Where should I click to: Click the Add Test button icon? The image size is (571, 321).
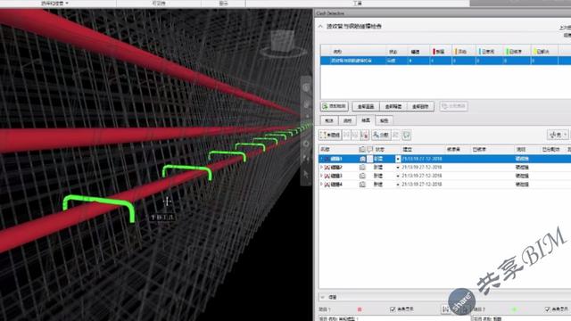click(x=325, y=106)
